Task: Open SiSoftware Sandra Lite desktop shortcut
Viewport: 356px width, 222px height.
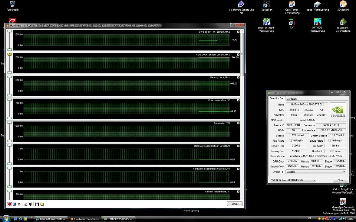Action: (x=241, y=8)
